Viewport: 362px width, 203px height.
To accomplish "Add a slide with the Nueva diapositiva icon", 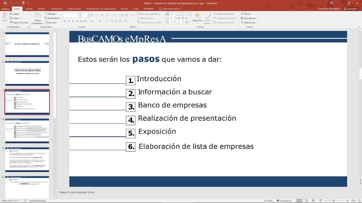I will coord(38,15).
